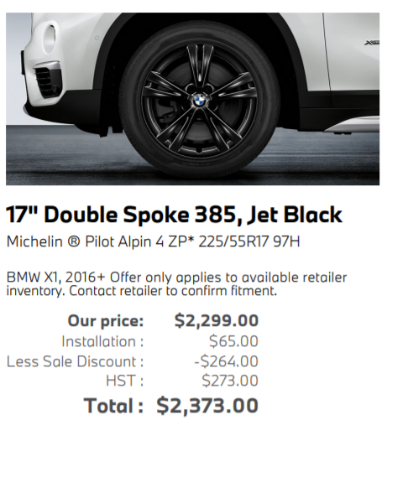Click the $2,299.00 price value
Viewport: 408px width, 503px height.
[217, 320]
